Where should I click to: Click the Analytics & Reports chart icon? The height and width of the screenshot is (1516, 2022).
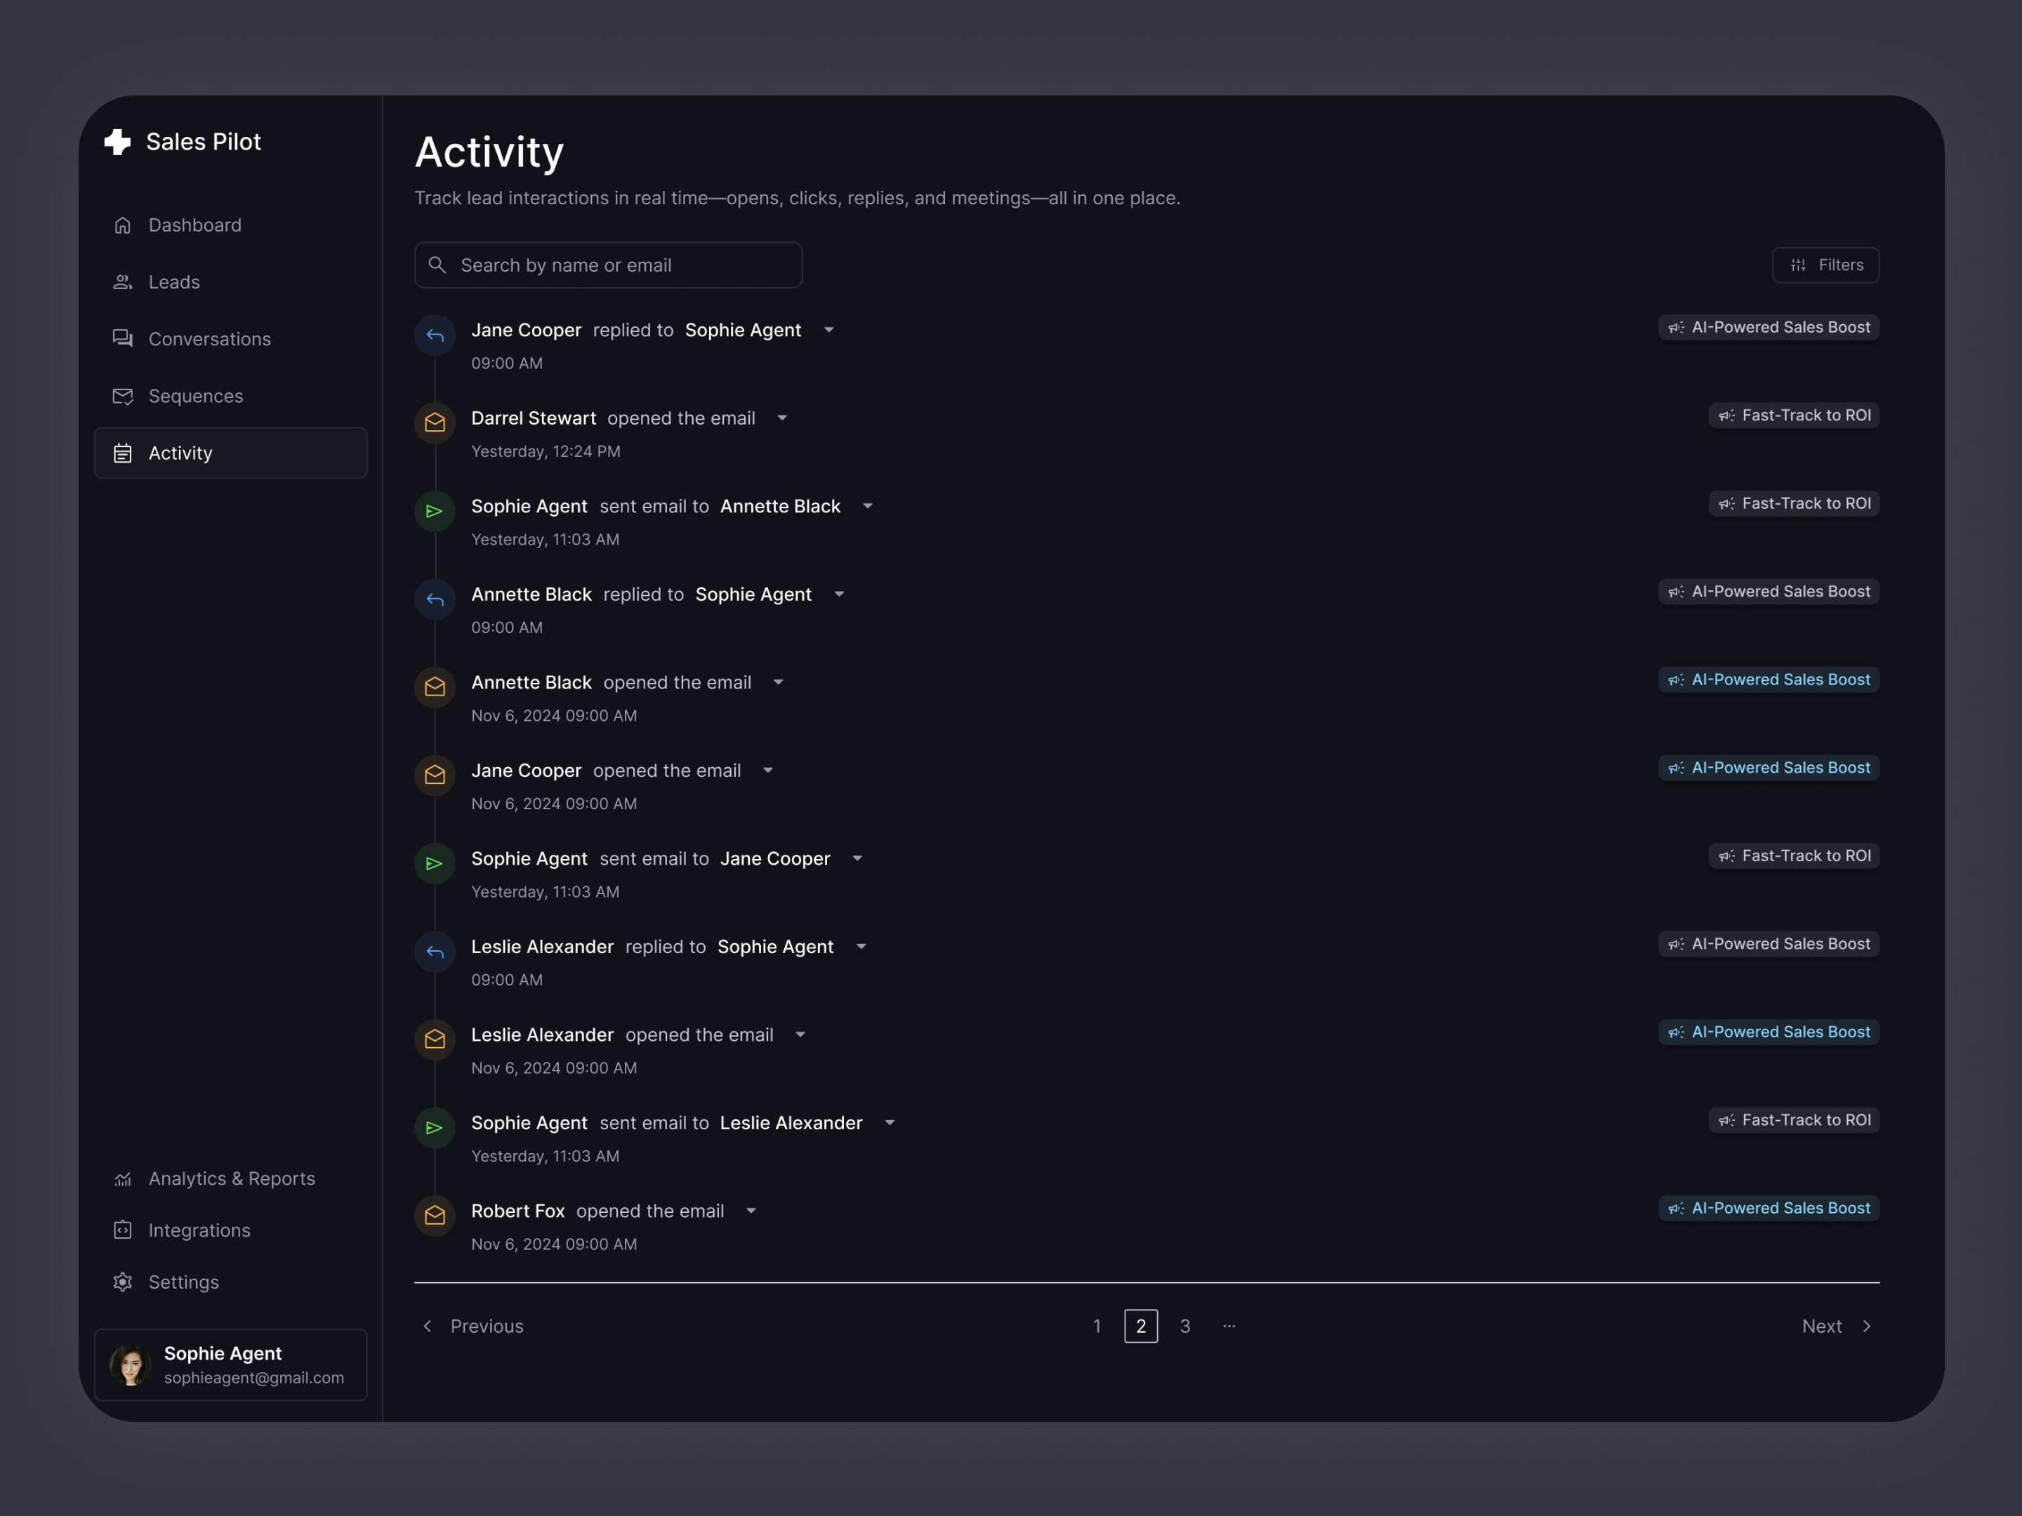pos(122,1179)
